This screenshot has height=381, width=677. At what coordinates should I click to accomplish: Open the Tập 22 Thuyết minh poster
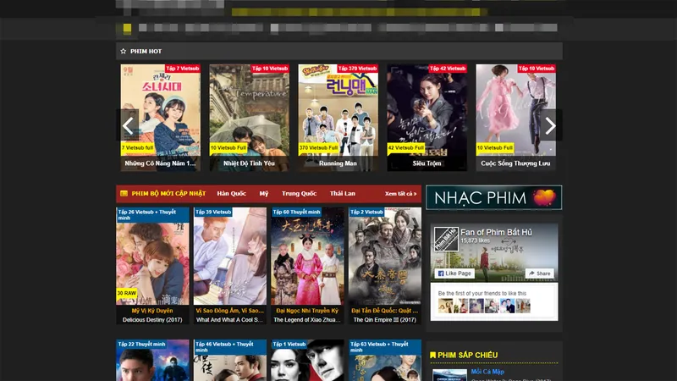(152, 361)
